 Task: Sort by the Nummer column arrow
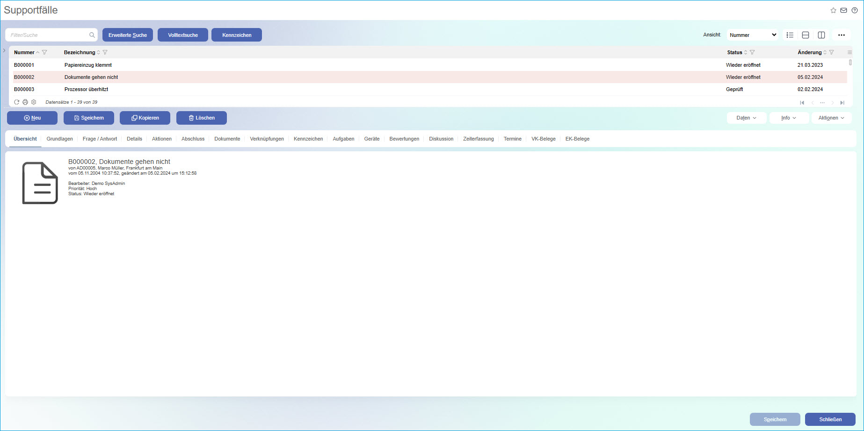coord(38,52)
